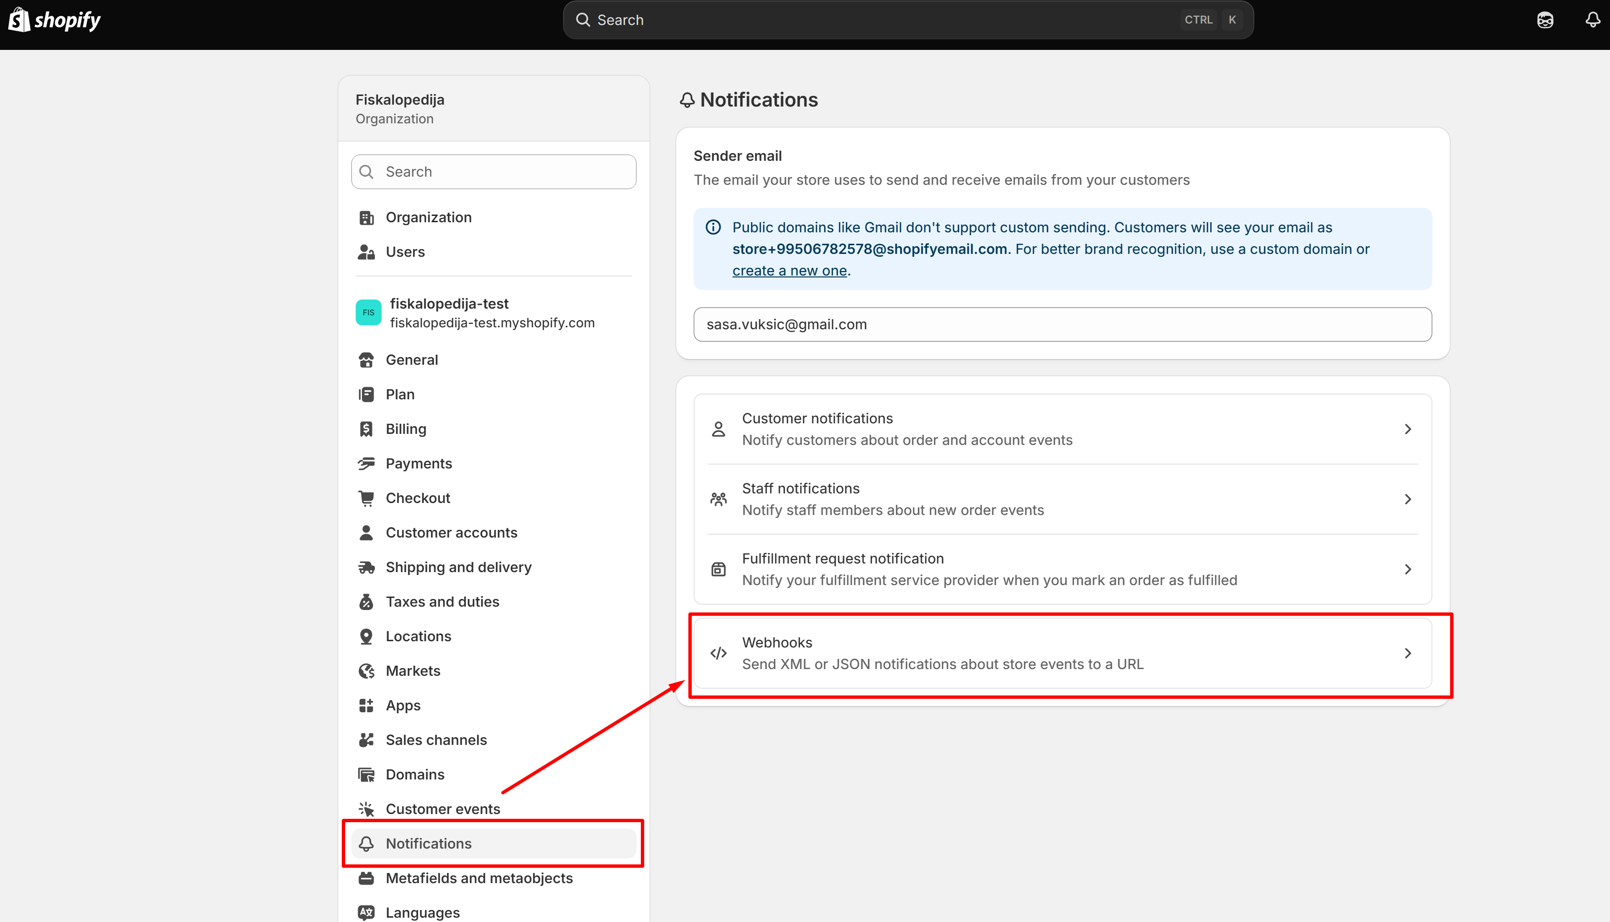Viewport: 1610px width, 922px height.
Task: Expand Staff notifications via its chevron
Action: coord(1407,500)
